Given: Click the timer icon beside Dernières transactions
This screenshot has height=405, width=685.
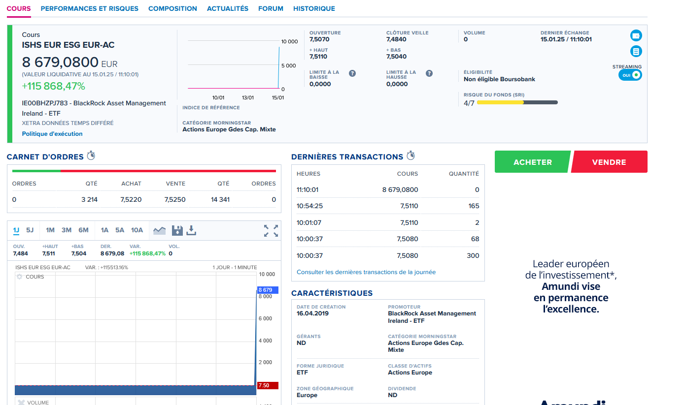Looking at the screenshot, I should pyautogui.click(x=411, y=156).
